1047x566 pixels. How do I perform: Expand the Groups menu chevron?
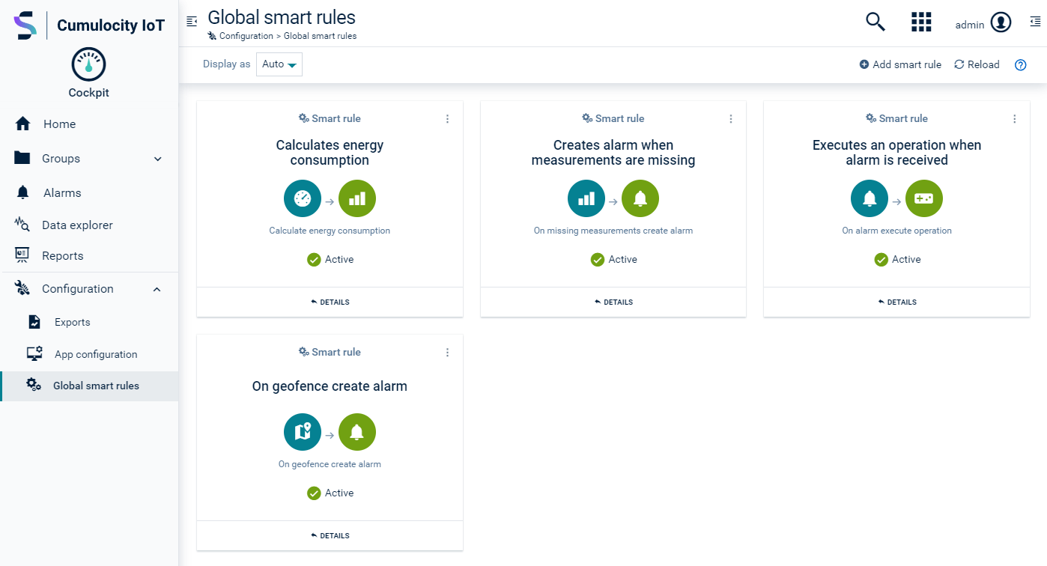click(x=158, y=159)
